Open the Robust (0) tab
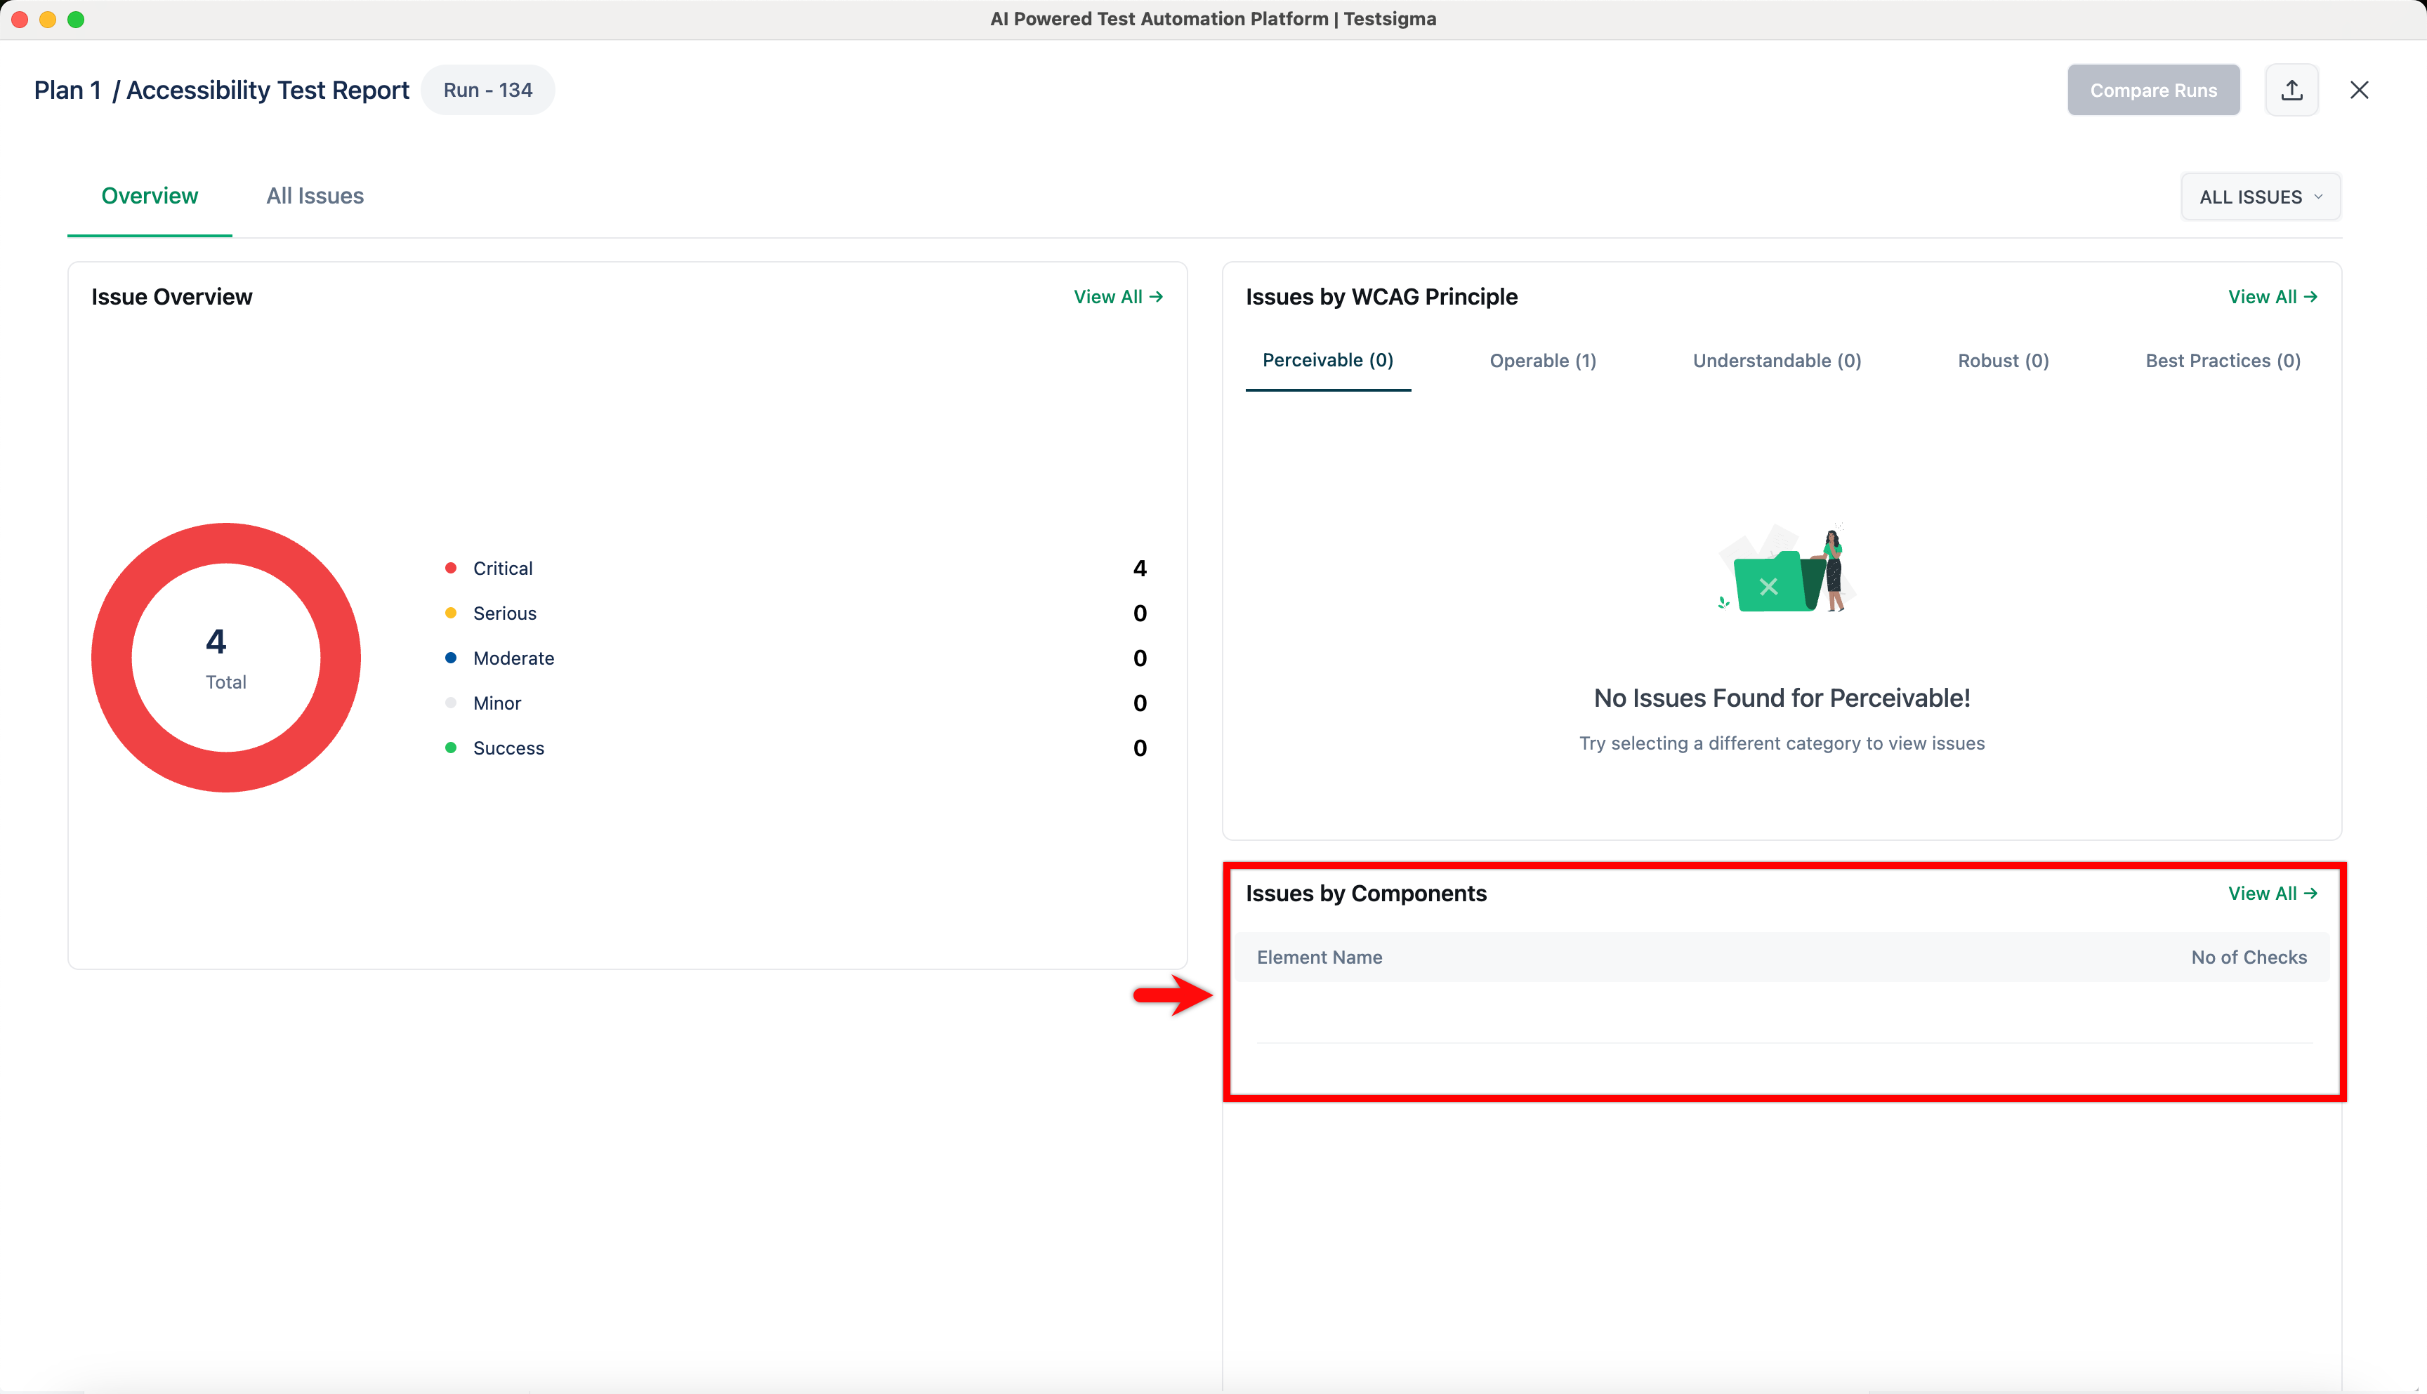The width and height of the screenshot is (2427, 1394). [2003, 361]
